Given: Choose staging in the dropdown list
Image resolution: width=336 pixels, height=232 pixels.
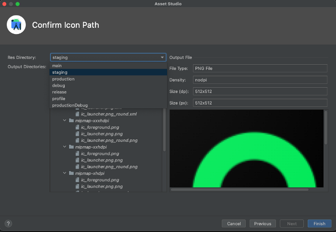Looking at the screenshot, I should point(108,72).
